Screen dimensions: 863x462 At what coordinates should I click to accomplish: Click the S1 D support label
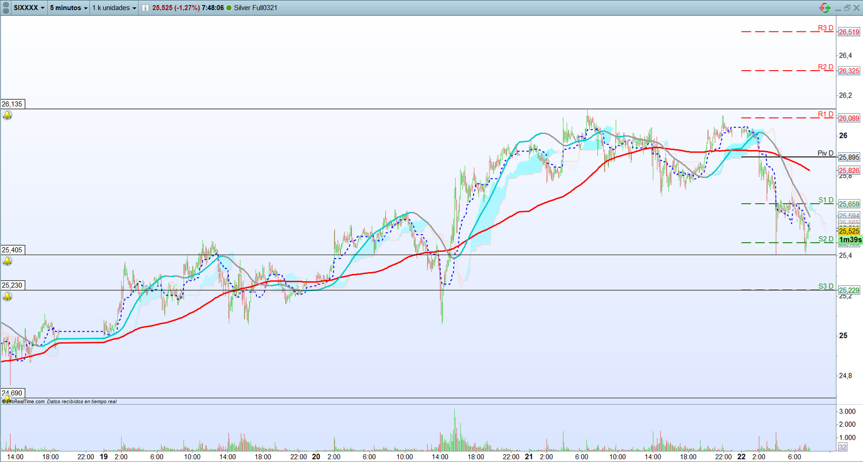tap(826, 200)
